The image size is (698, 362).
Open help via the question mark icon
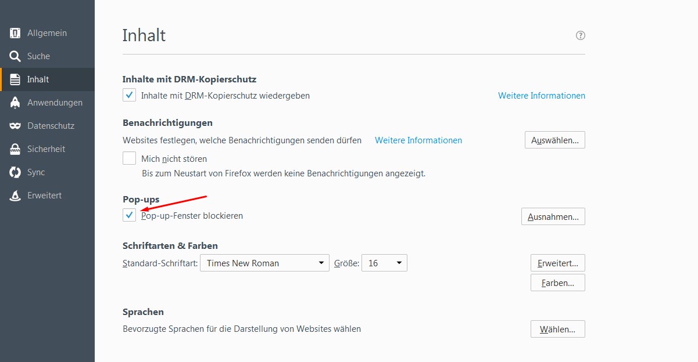point(580,35)
